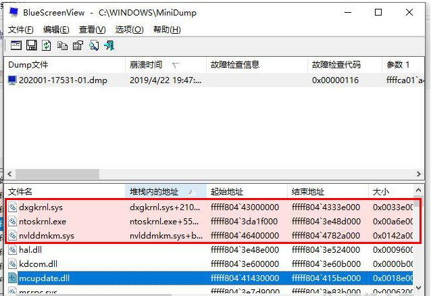Select the ntoskrnl.exe file name

click(43, 222)
